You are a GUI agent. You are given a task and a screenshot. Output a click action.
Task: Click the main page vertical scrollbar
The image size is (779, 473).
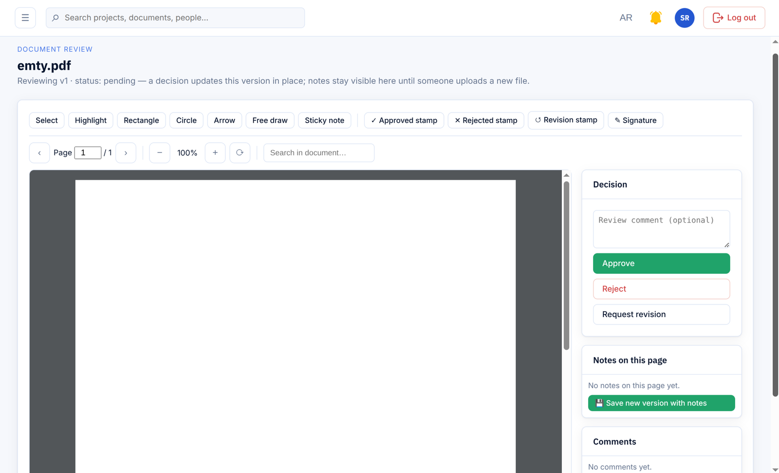point(775,224)
